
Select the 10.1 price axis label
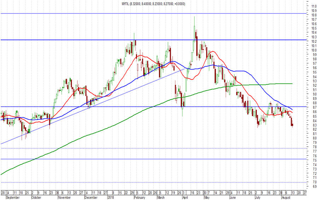314,46
